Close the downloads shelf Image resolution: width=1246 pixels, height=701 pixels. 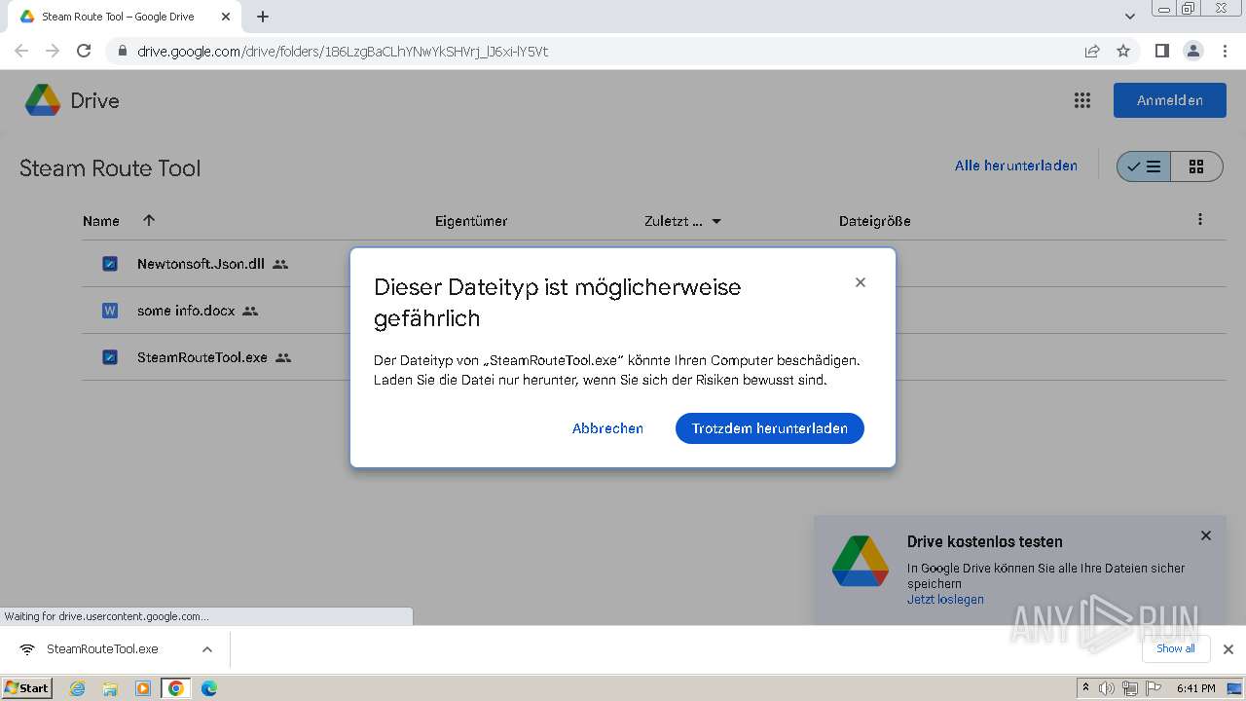[1228, 649]
